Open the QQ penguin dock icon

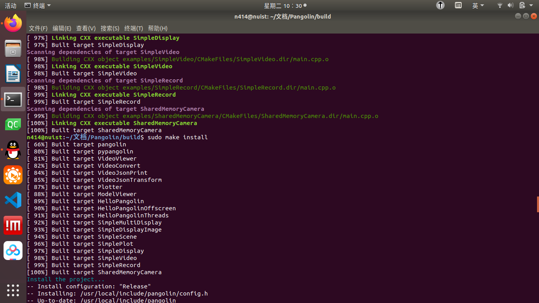13,150
